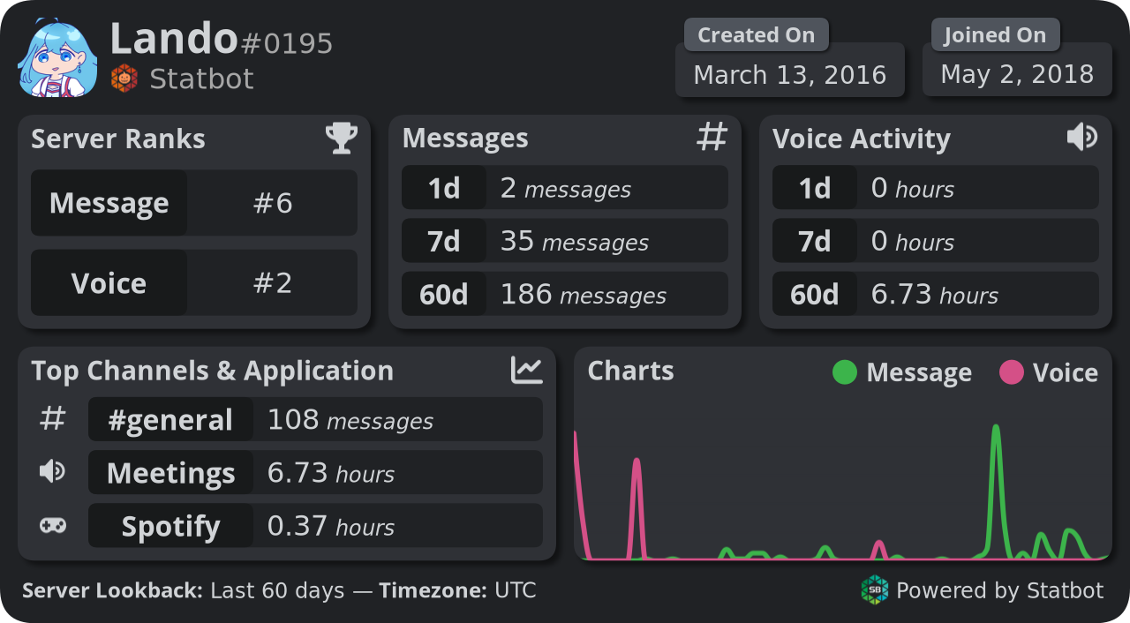
Task: Select the Voice rank row
Action: coord(194,282)
